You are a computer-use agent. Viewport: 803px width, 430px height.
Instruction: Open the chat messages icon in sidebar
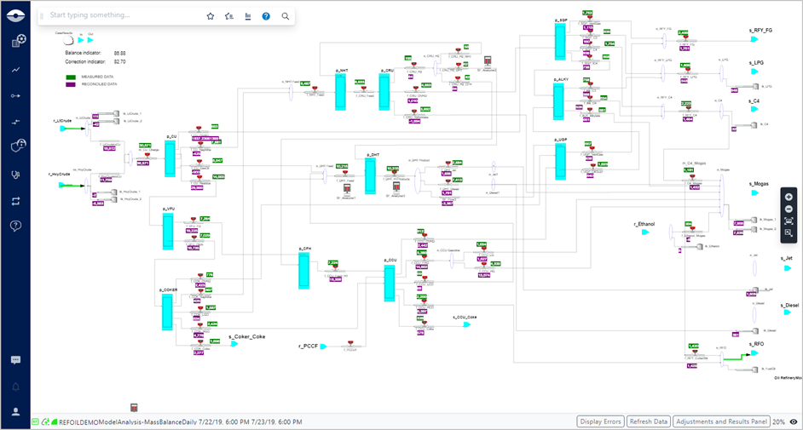(x=15, y=360)
